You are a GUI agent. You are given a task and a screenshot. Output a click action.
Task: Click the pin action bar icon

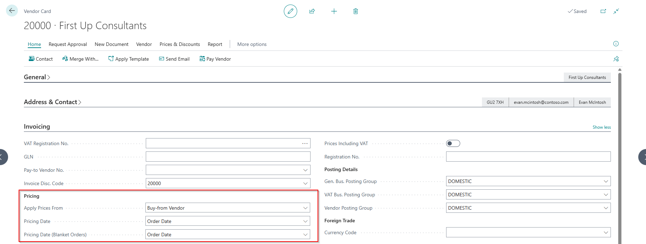coord(616,59)
